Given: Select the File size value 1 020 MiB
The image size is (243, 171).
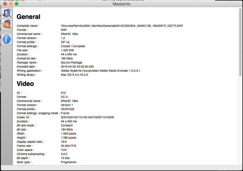Looking at the screenshot, I should (67, 50).
